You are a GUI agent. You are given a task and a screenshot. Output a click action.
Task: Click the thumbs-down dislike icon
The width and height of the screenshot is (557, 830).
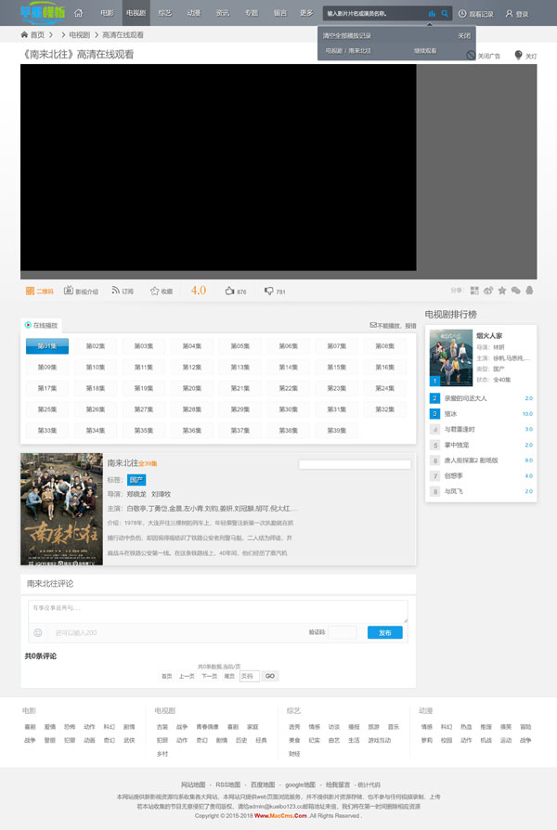pos(268,291)
